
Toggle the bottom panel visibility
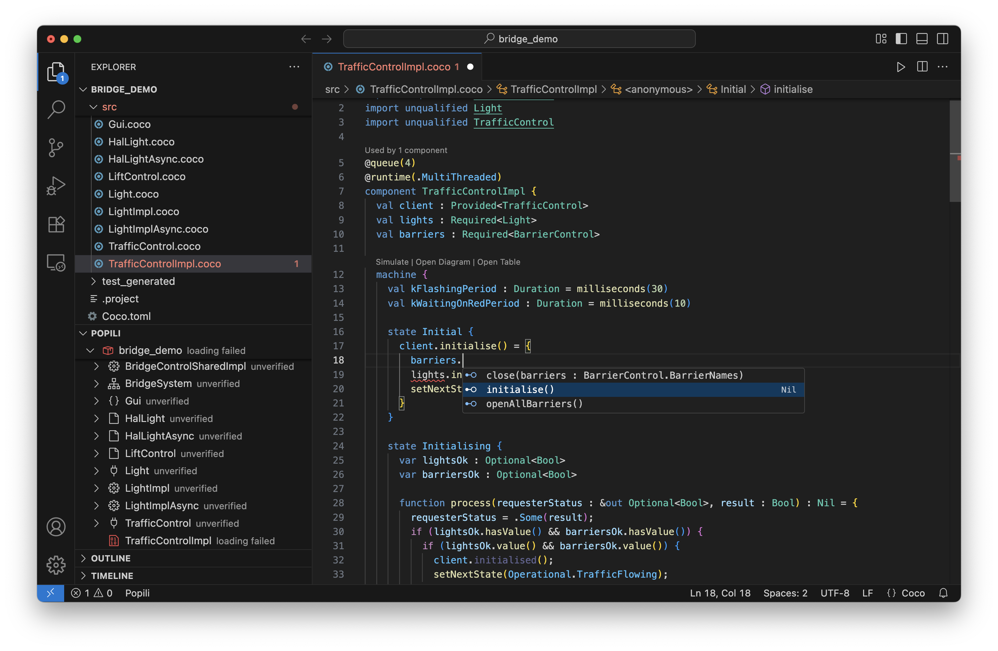[922, 39]
